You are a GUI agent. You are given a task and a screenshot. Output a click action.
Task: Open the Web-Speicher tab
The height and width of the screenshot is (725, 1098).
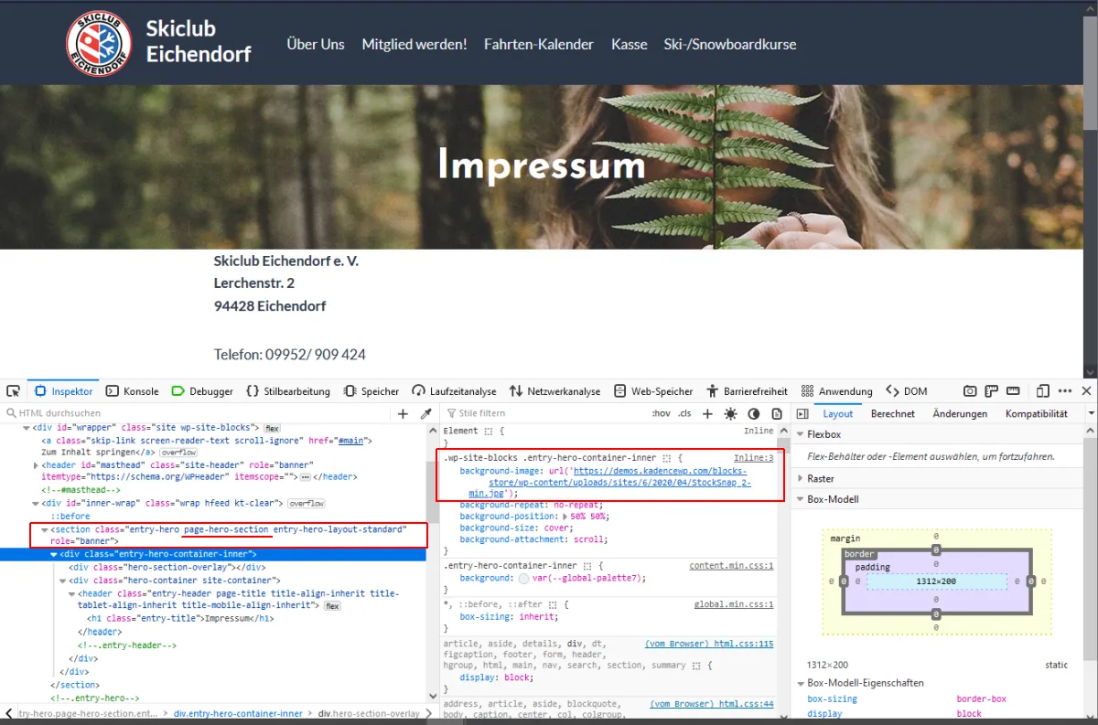coord(653,391)
